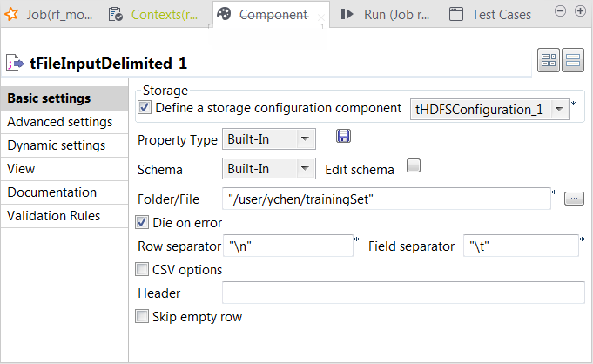Switch to table layout view icon
Image resolution: width=593 pixels, height=364 pixels.
(549, 61)
